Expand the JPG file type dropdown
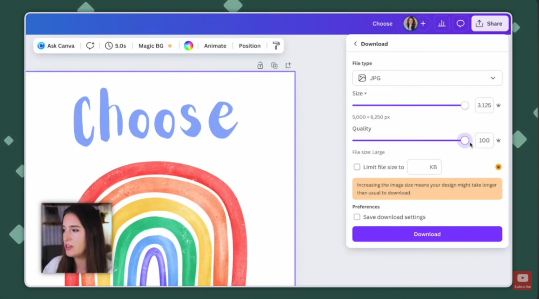The image size is (539, 299). [x=427, y=78]
